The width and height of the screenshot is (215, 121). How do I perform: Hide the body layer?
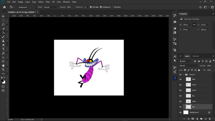point(180,102)
